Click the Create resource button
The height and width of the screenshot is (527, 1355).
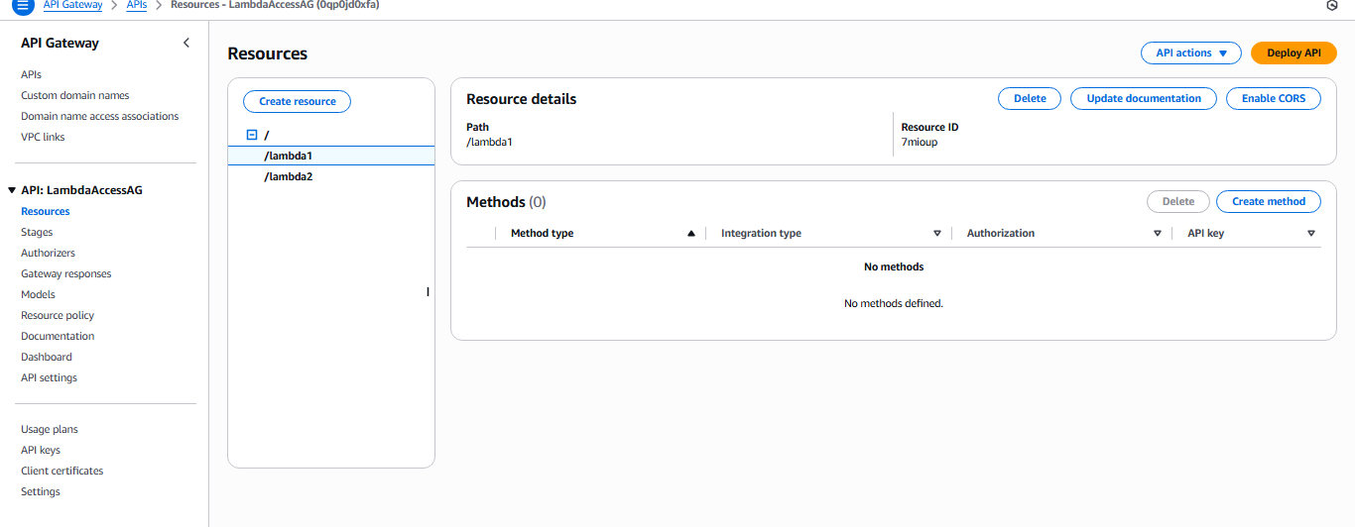298,101
